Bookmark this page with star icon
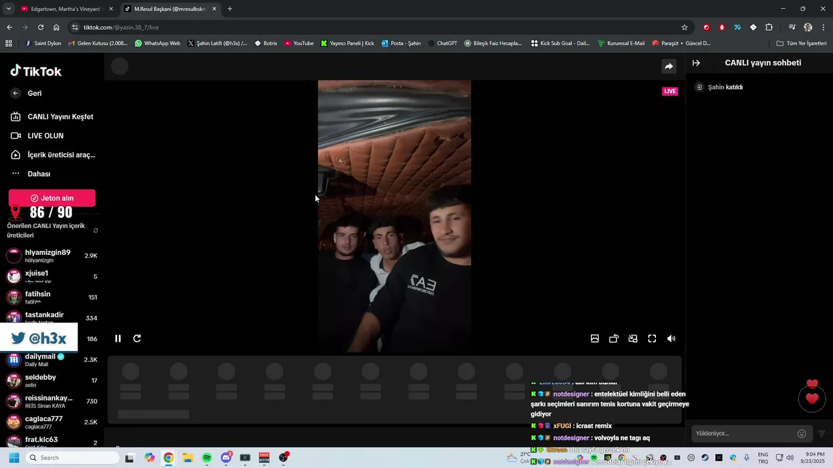Image resolution: width=833 pixels, height=468 pixels. [x=685, y=27]
